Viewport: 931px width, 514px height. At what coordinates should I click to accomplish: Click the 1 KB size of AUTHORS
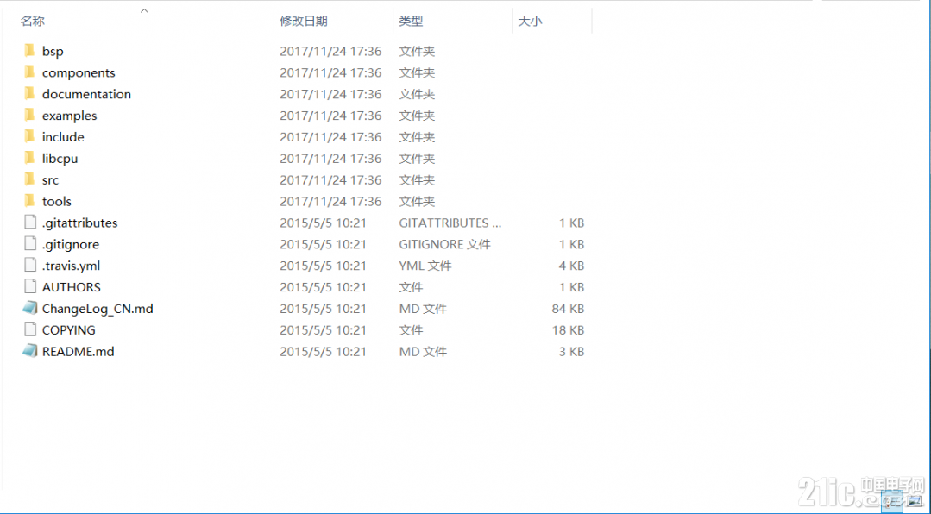pyautogui.click(x=571, y=286)
